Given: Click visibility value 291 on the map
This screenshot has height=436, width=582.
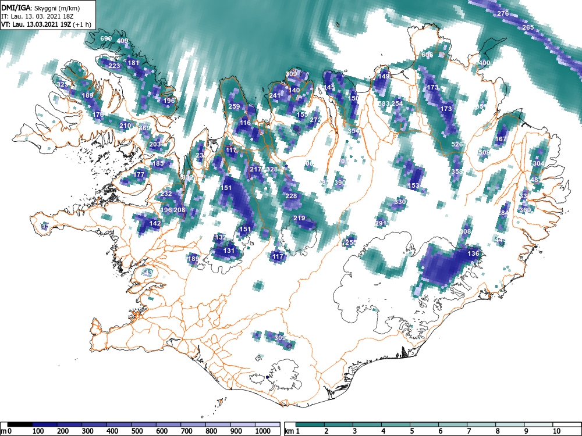Looking at the screenshot, I should coord(381,223).
